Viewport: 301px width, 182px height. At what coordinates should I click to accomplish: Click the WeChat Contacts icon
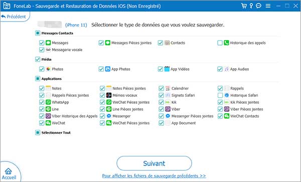[227, 116]
